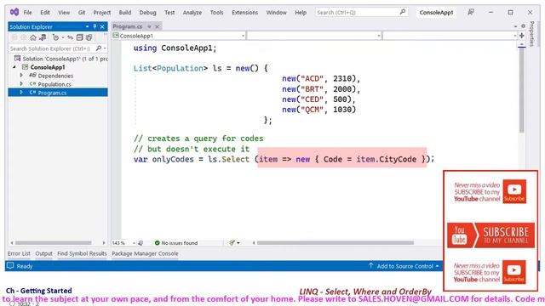Open the Build menu
545x306 pixels.
tap(125, 12)
